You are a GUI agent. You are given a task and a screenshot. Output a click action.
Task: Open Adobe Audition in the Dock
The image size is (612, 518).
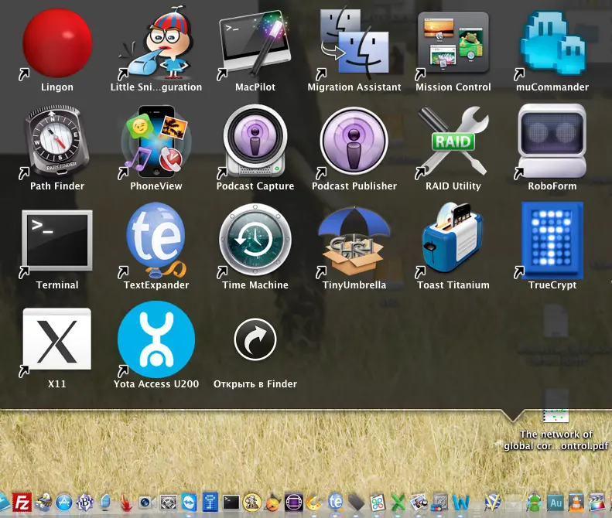(556, 503)
